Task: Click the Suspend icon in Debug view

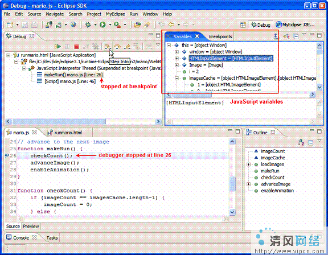Action: tap(67, 47)
